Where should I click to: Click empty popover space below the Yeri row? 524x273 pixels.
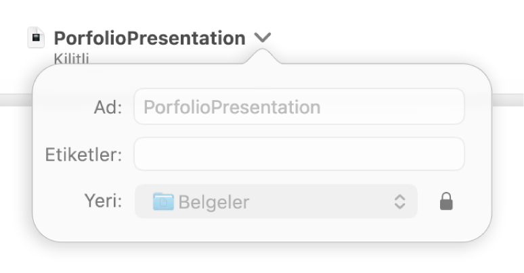262,230
